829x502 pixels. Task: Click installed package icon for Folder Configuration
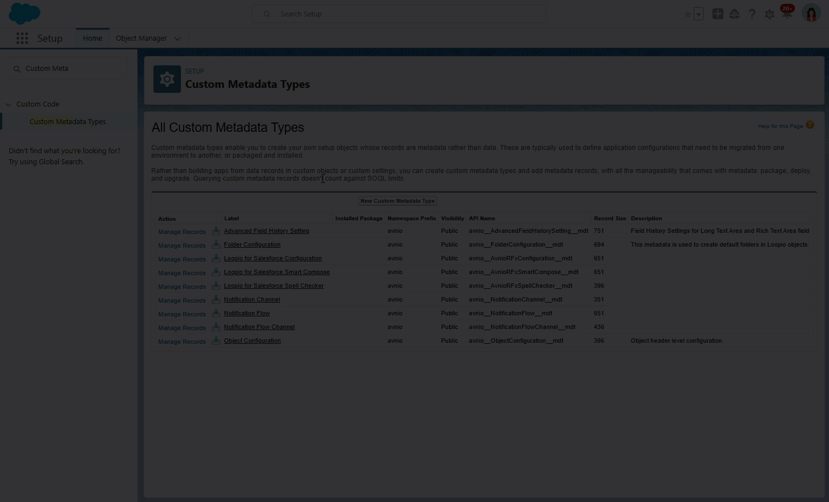(x=216, y=244)
